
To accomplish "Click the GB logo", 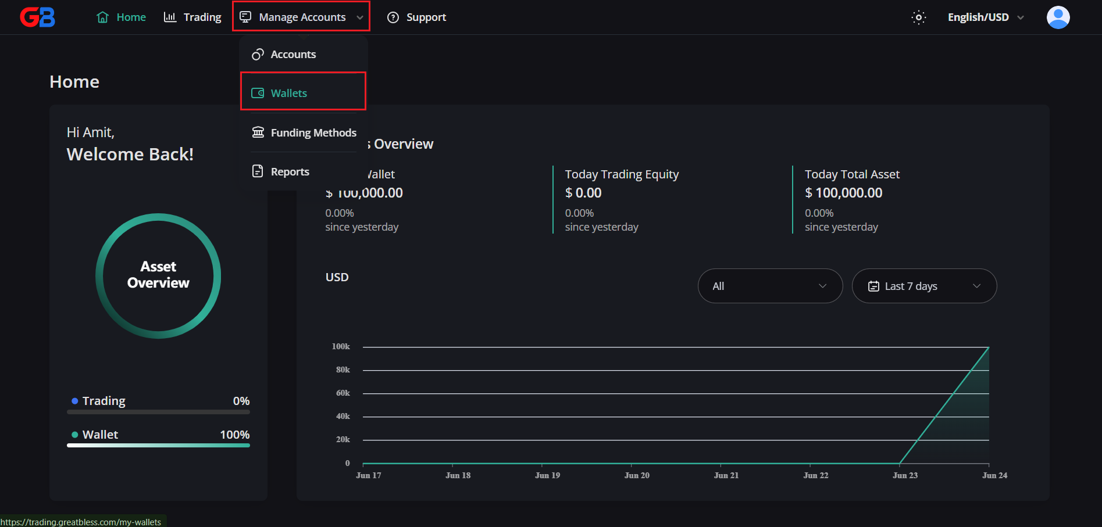I will (38, 17).
